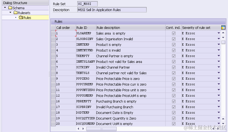Select the Rulesets folder icon
Viewport: 228px width, 132px height.
click(x=16, y=12)
